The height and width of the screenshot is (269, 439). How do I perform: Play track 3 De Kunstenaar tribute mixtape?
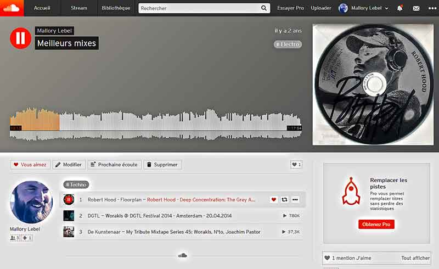(174, 232)
